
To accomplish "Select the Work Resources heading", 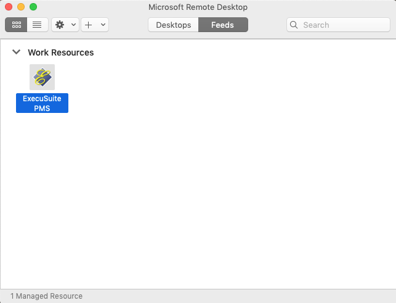I will pyautogui.click(x=61, y=52).
